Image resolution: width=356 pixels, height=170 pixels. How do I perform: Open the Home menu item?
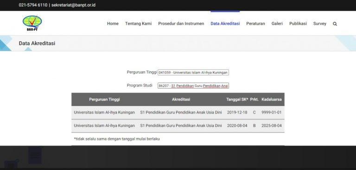point(113,24)
